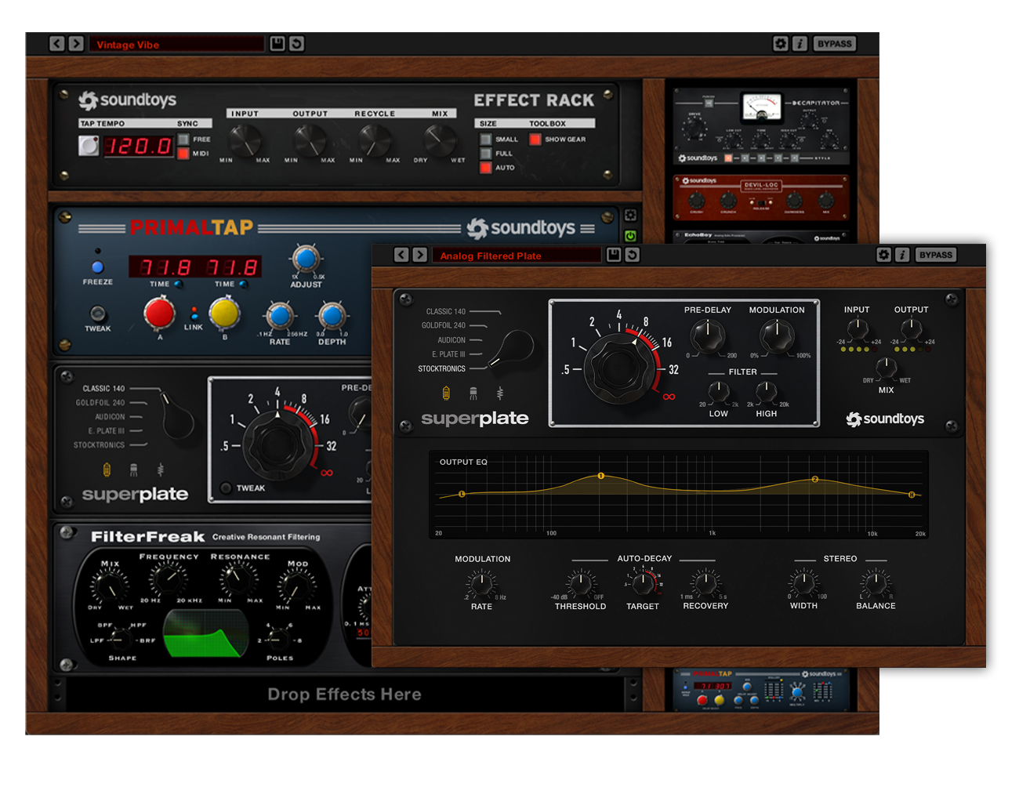Screen dimensions: 1019x787
Task: Click PrimalTap red A knob
Action: coord(160,313)
